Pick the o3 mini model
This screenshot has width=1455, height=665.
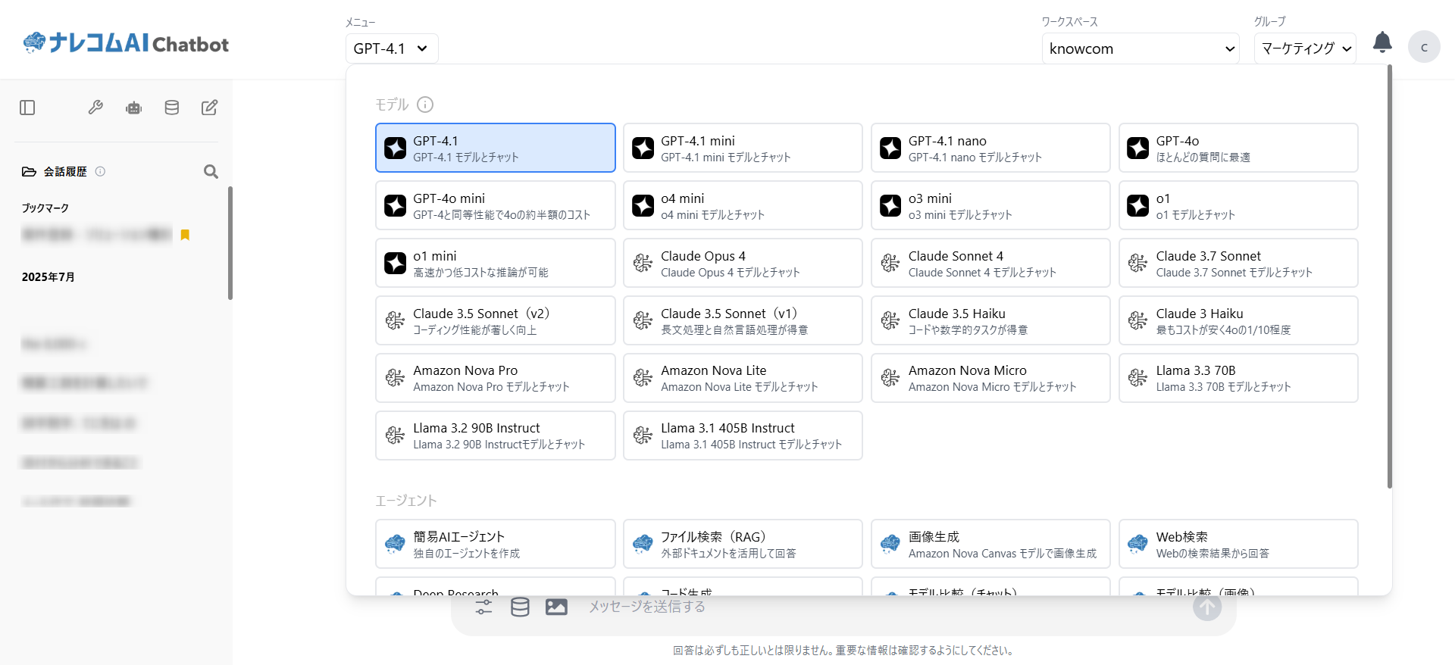point(990,205)
